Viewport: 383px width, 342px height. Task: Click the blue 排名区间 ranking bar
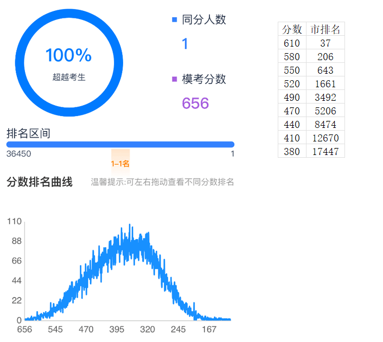[x=120, y=145]
